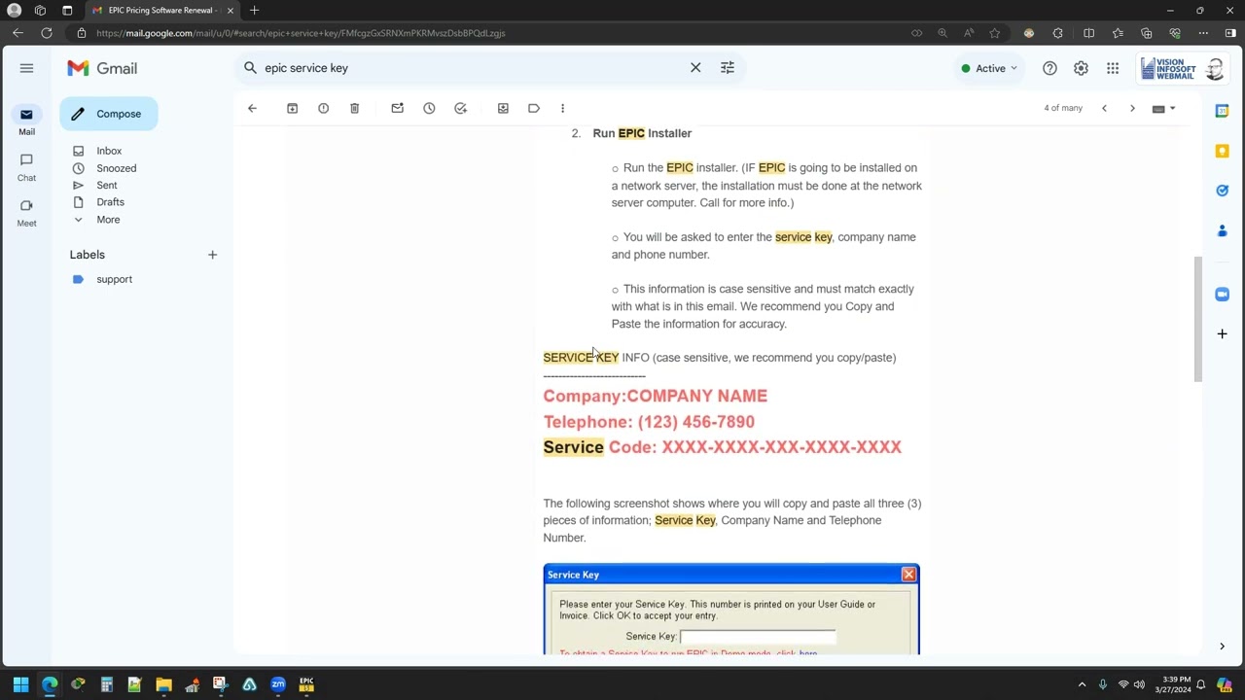This screenshot has width=1245, height=700.
Task: Open Edge settings and more menu
Action: [1203, 33]
